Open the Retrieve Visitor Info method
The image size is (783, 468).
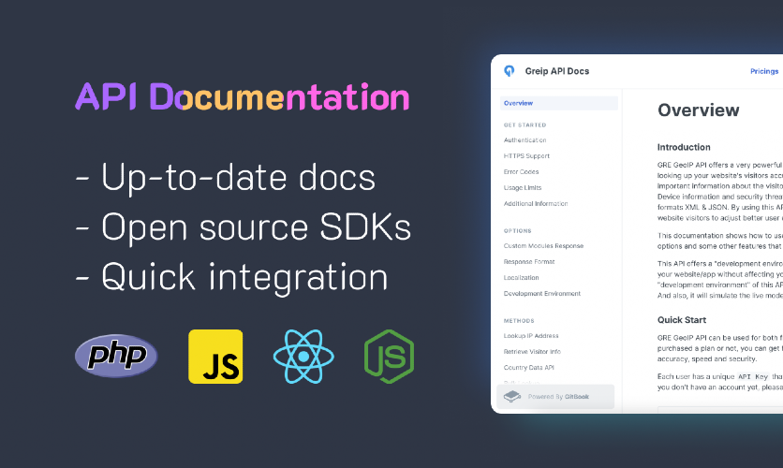532,352
